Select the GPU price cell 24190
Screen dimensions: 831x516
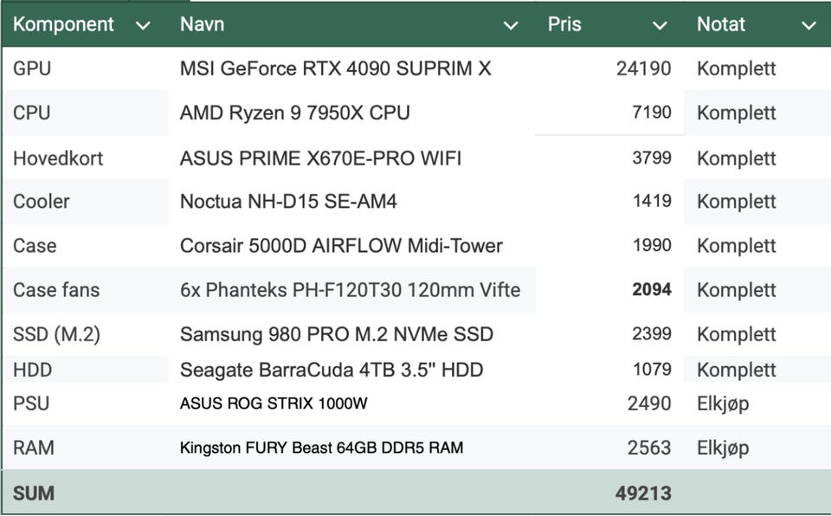click(643, 68)
